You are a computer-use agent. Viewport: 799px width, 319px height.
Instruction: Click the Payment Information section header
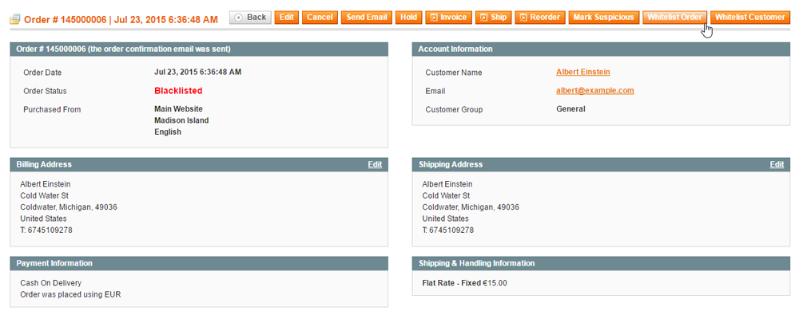(x=199, y=263)
